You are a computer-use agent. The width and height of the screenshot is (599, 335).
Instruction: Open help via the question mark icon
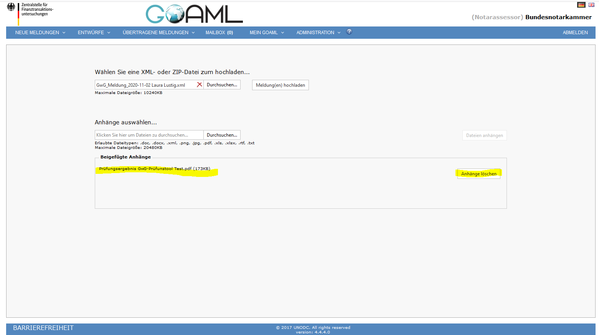click(349, 32)
